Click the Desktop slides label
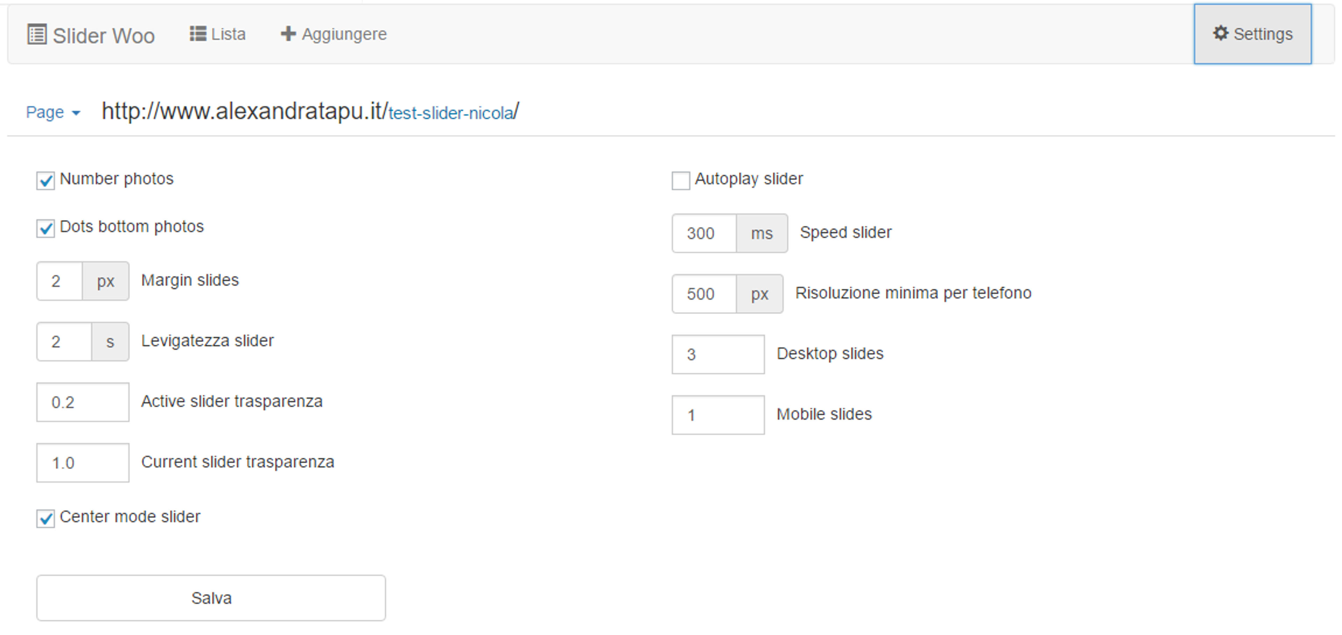The width and height of the screenshot is (1342, 635). [830, 353]
